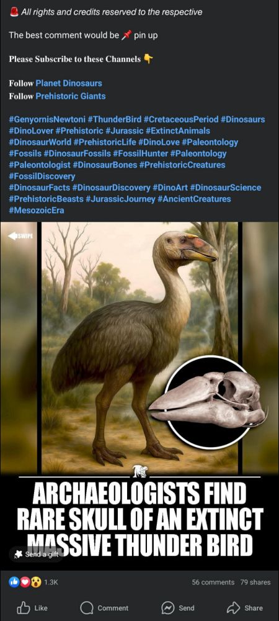Tap the blurred next image strip on right
The image size is (279, 621).
click(x=260, y=348)
